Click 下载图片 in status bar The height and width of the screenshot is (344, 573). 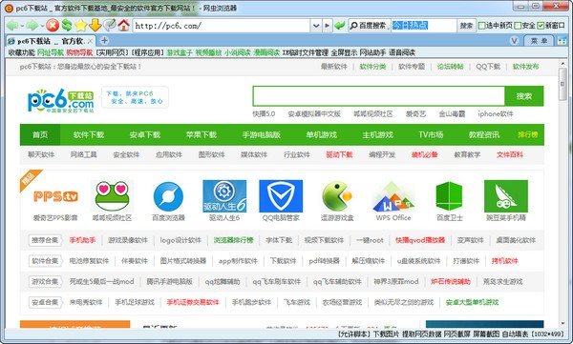pyautogui.click(x=386, y=334)
